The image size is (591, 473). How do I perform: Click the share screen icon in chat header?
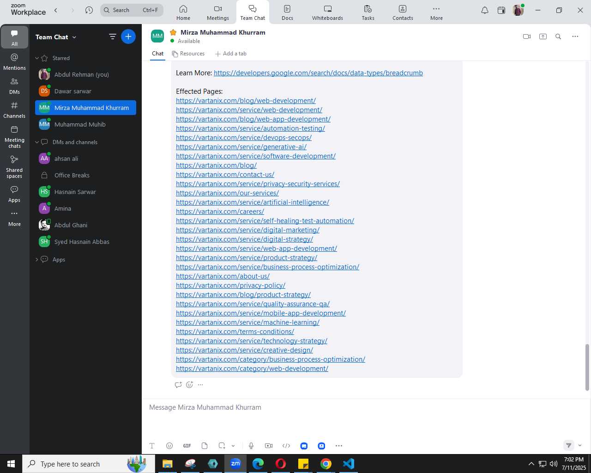(543, 36)
